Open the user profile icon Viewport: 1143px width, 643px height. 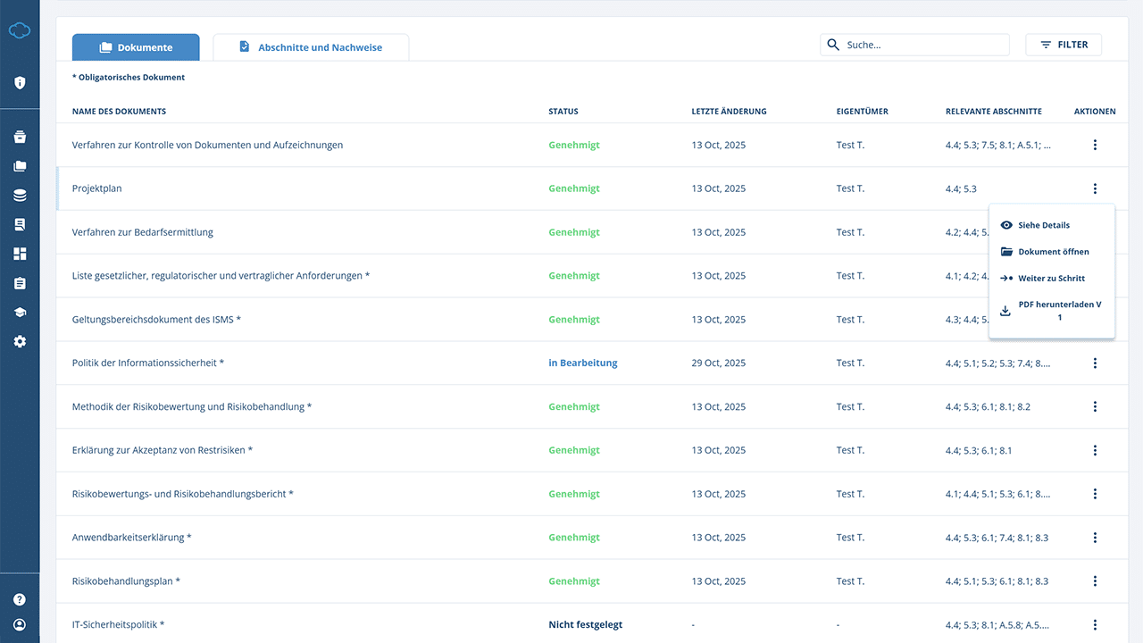coord(20,625)
